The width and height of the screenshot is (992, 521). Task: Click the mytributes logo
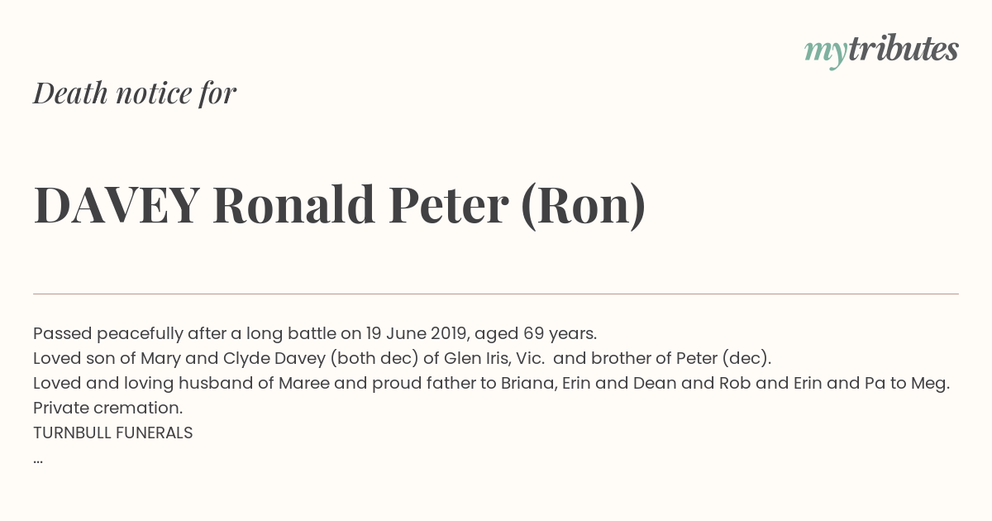click(881, 50)
